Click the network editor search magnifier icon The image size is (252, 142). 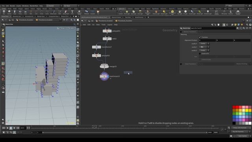tap(247, 24)
